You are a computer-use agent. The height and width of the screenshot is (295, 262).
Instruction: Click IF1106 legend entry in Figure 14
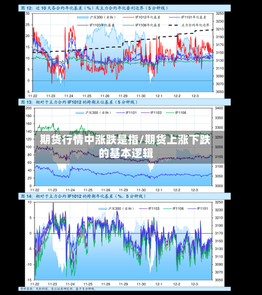173,209
